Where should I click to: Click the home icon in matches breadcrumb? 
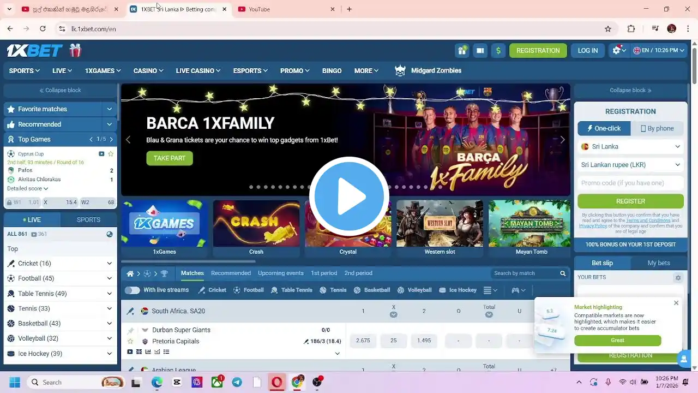coord(130,273)
